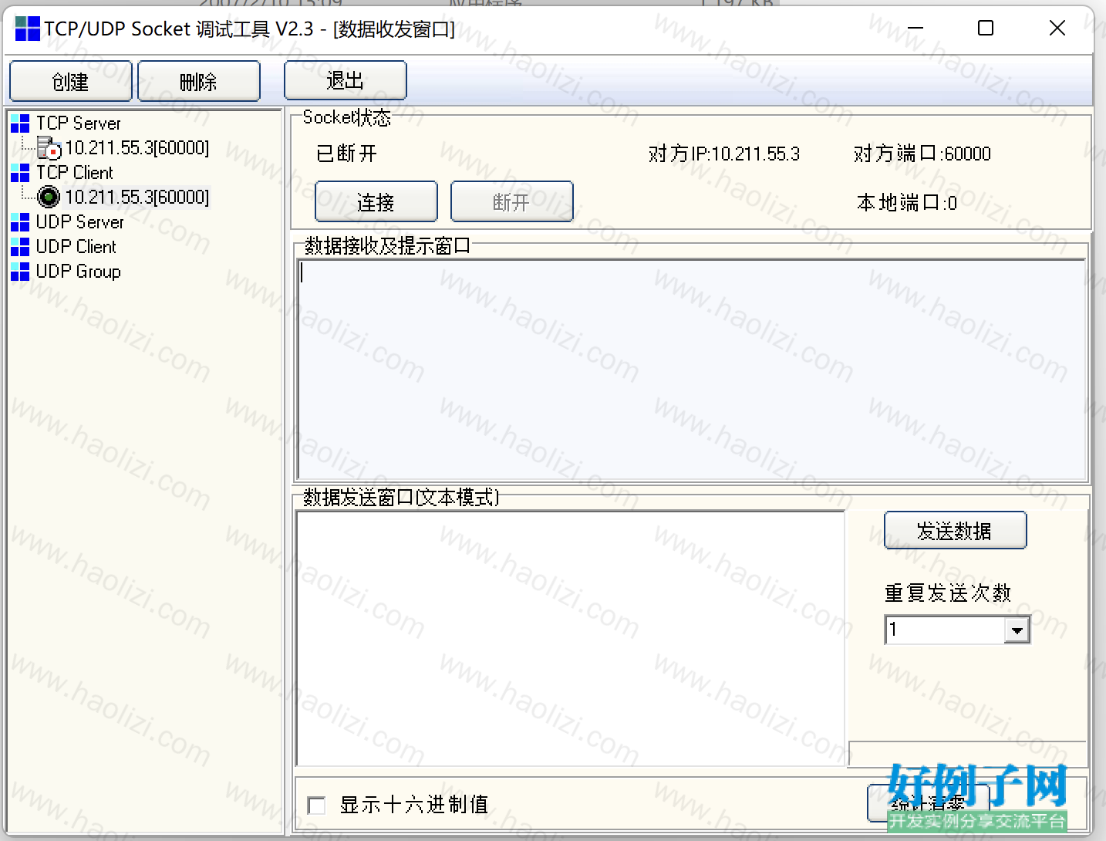The height and width of the screenshot is (841, 1106).
Task: Click inside the 重复发送次数 combo box field
Action: [x=946, y=630]
